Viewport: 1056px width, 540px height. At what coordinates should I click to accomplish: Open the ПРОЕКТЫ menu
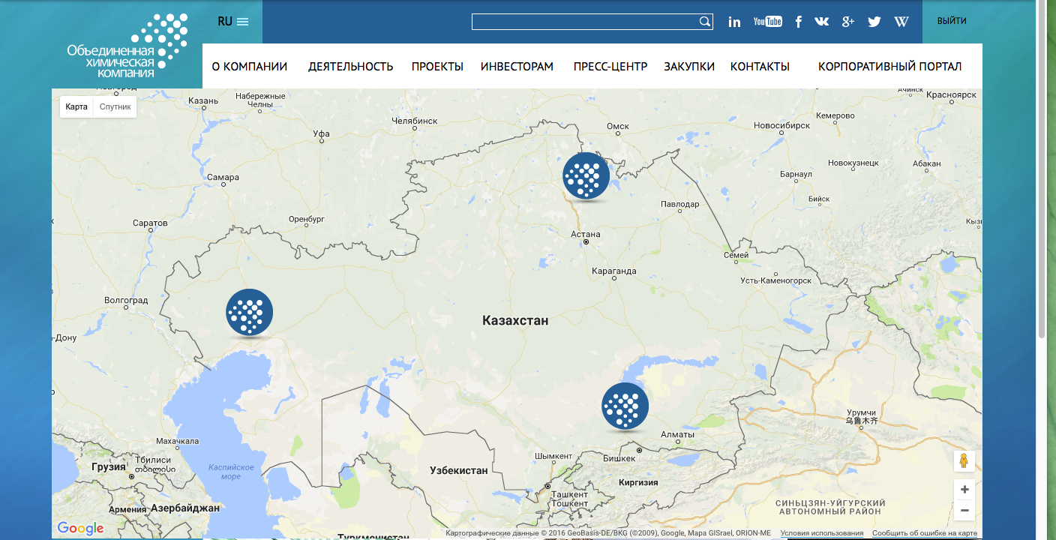(437, 67)
